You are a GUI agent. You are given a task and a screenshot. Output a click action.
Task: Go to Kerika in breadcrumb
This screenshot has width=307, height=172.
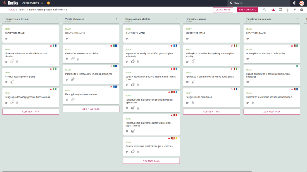coord(22,10)
